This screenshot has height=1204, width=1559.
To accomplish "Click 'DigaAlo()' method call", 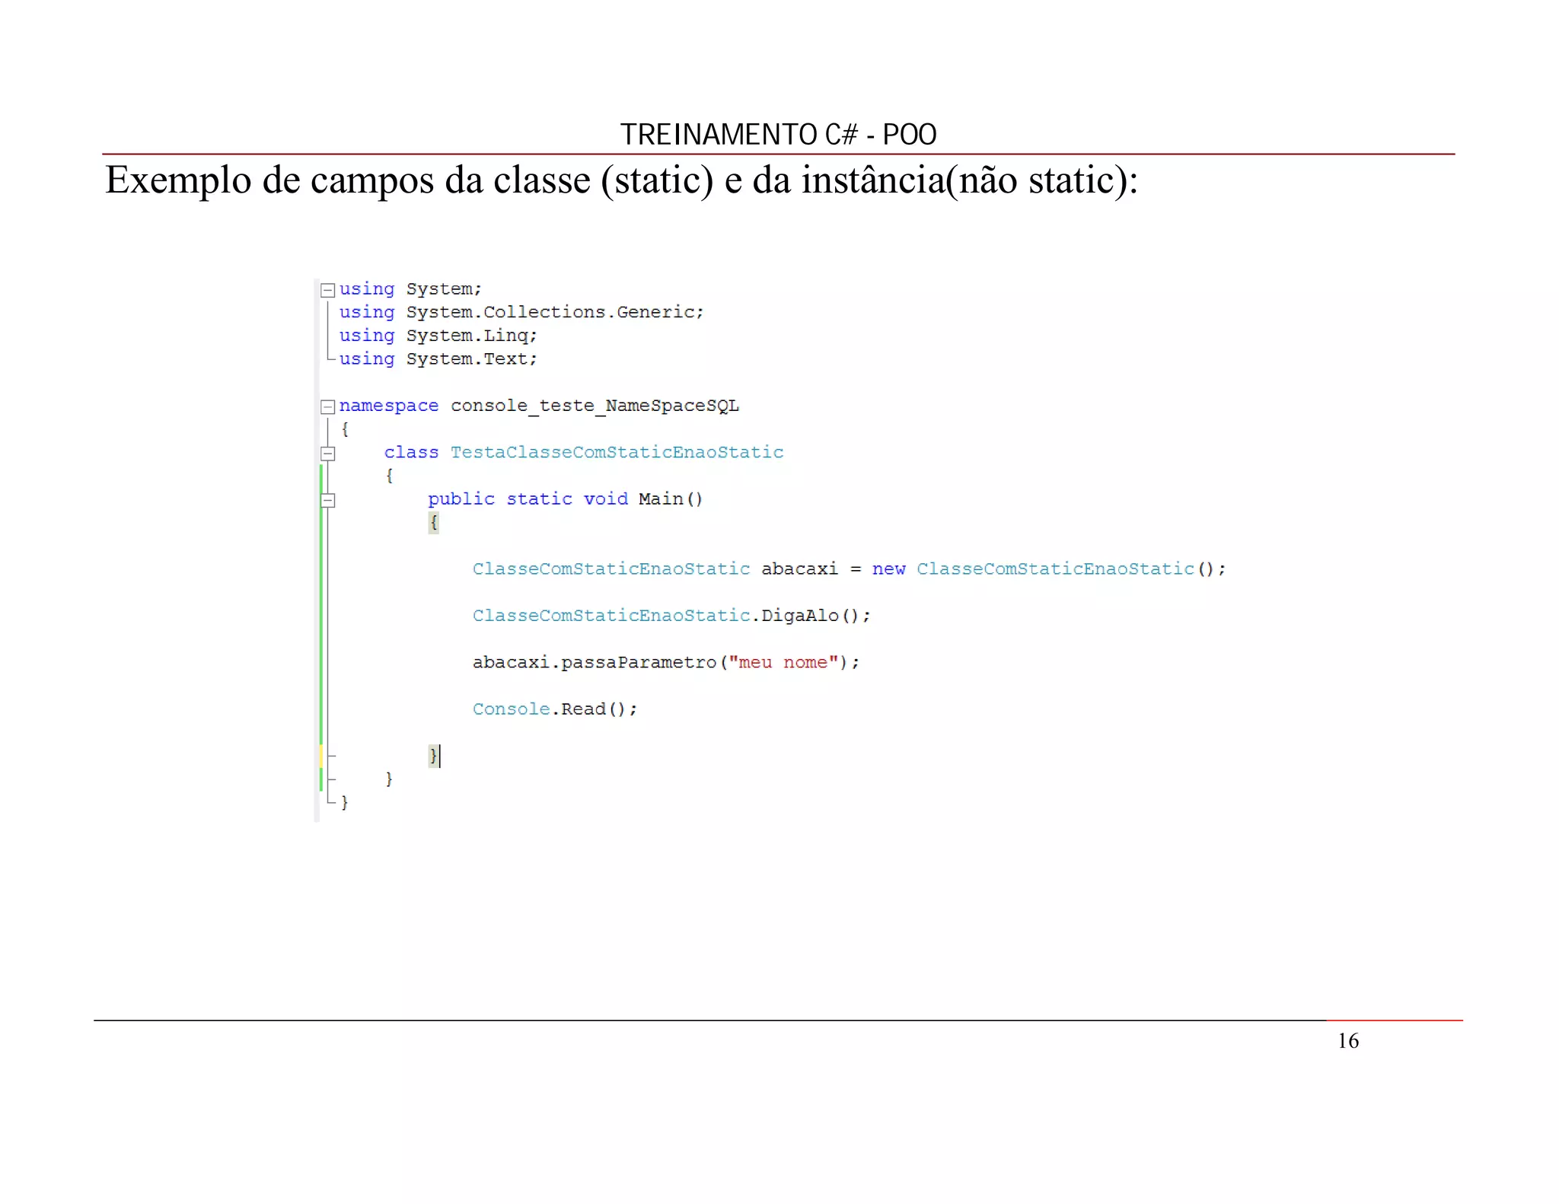I will point(811,616).
